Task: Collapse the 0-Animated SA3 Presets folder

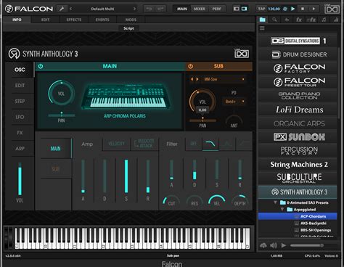Action: [275, 202]
